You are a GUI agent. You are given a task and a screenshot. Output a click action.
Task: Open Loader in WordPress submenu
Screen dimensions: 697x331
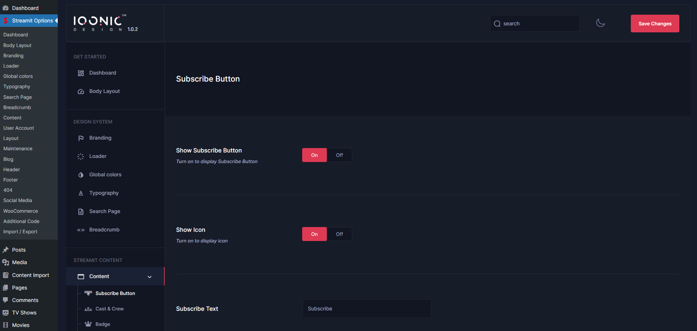(x=11, y=66)
